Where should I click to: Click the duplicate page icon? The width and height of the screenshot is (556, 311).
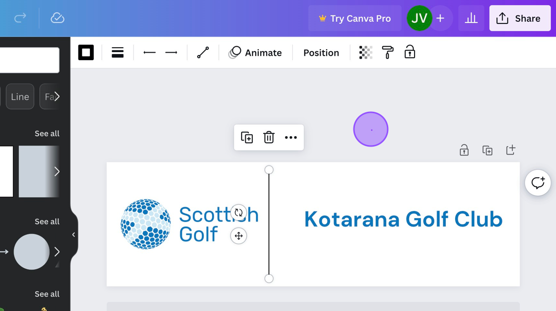point(487,150)
